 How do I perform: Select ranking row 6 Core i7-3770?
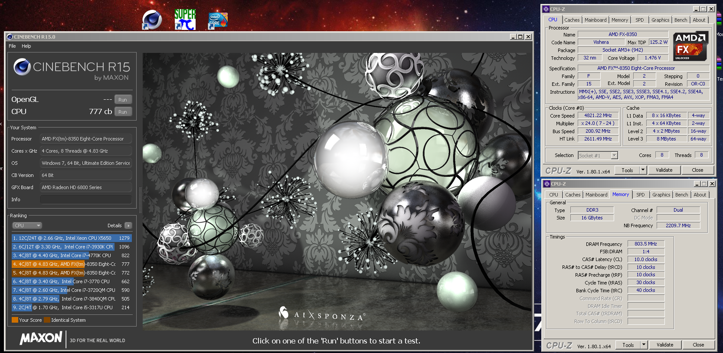coord(72,281)
